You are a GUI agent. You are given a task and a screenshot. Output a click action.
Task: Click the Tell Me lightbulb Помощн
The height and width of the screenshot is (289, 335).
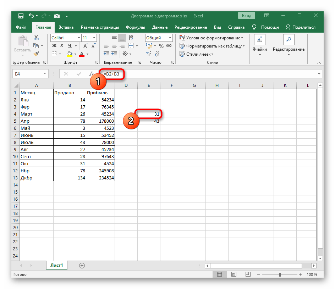tap(265, 27)
